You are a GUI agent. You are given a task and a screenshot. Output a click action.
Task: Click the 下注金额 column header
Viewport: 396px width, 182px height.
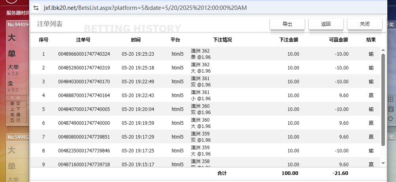pyautogui.click(x=288, y=40)
